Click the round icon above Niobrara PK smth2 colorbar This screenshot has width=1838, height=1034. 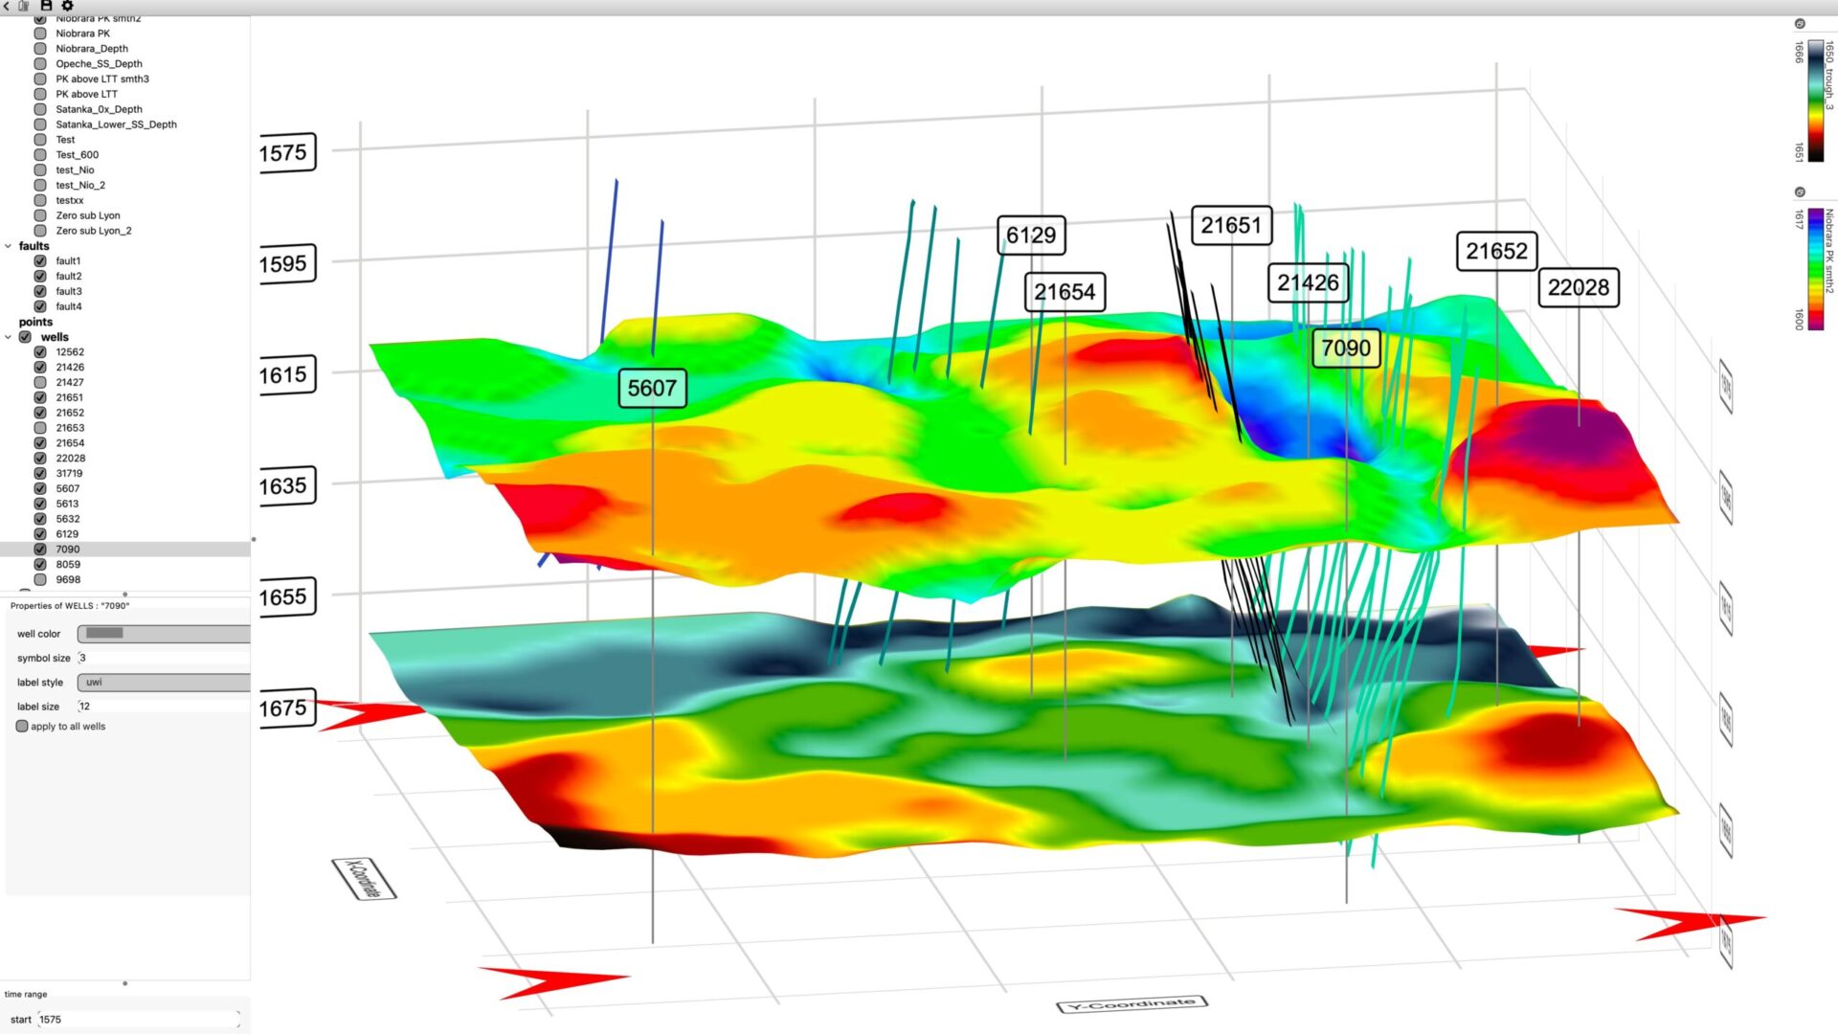[1800, 192]
